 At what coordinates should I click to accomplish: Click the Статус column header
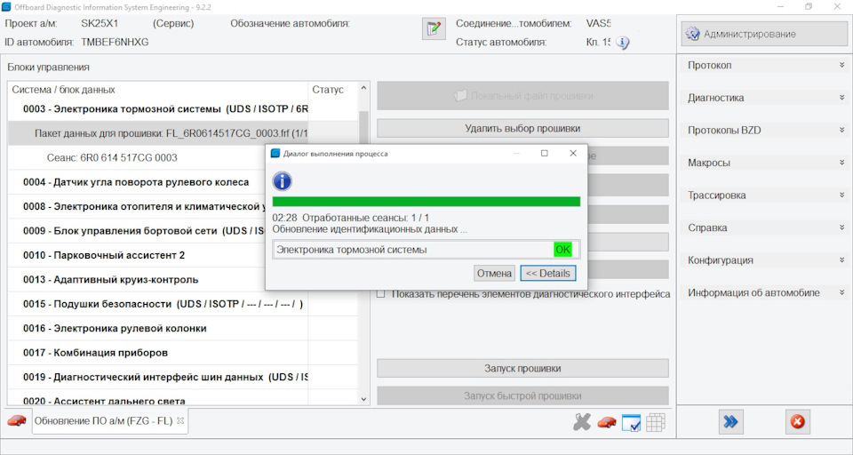pyautogui.click(x=333, y=90)
